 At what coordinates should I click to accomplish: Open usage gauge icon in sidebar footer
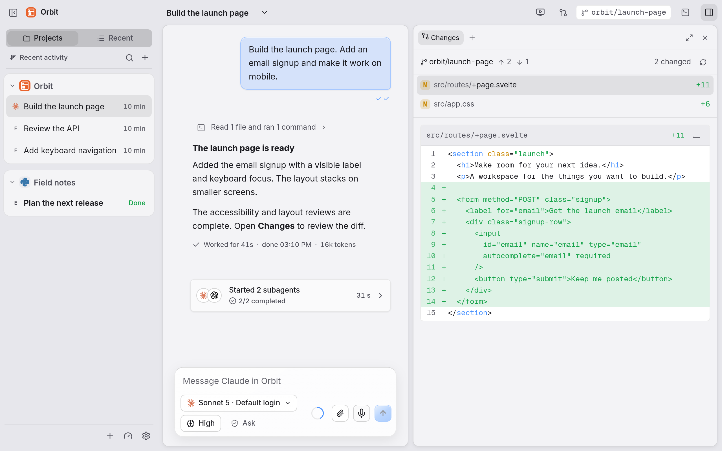[x=128, y=436]
